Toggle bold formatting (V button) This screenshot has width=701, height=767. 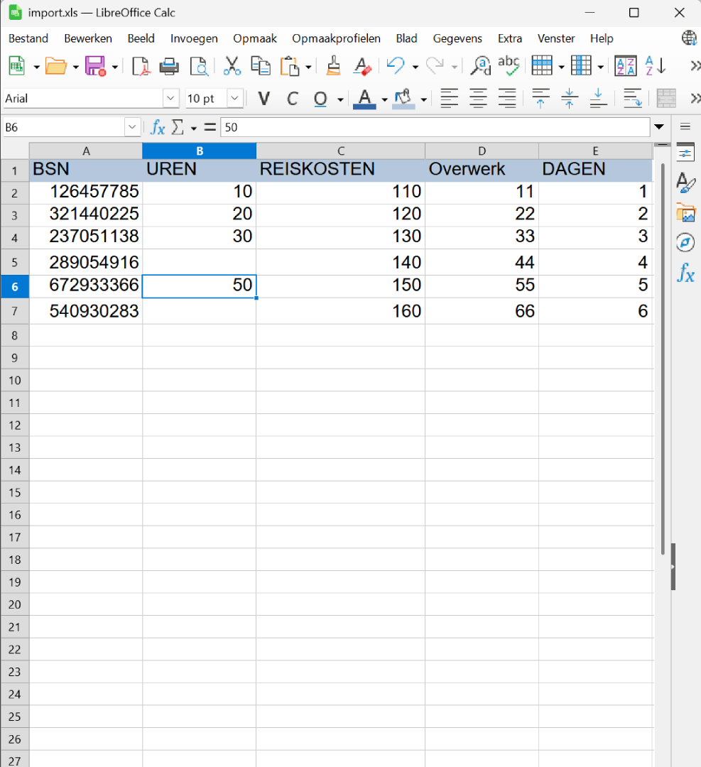(x=264, y=99)
